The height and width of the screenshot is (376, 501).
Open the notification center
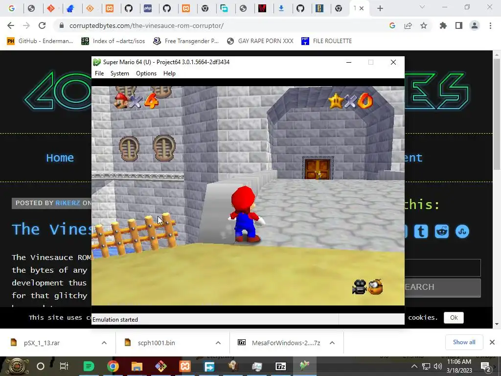(486, 367)
